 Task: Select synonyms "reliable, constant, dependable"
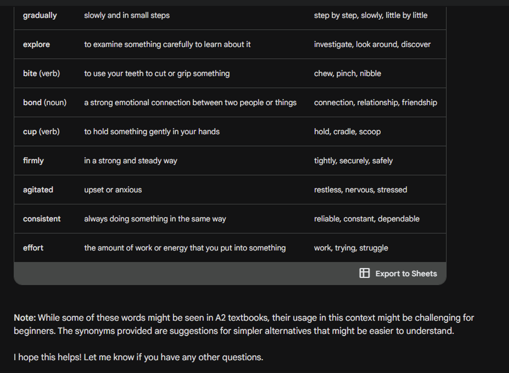366,219
